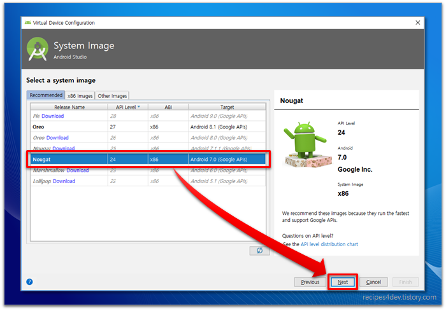Click API level 24 cell in Nougat row

pos(127,160)
